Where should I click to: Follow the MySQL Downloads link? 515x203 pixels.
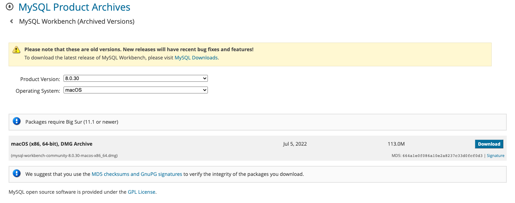[x=196, y=58]
